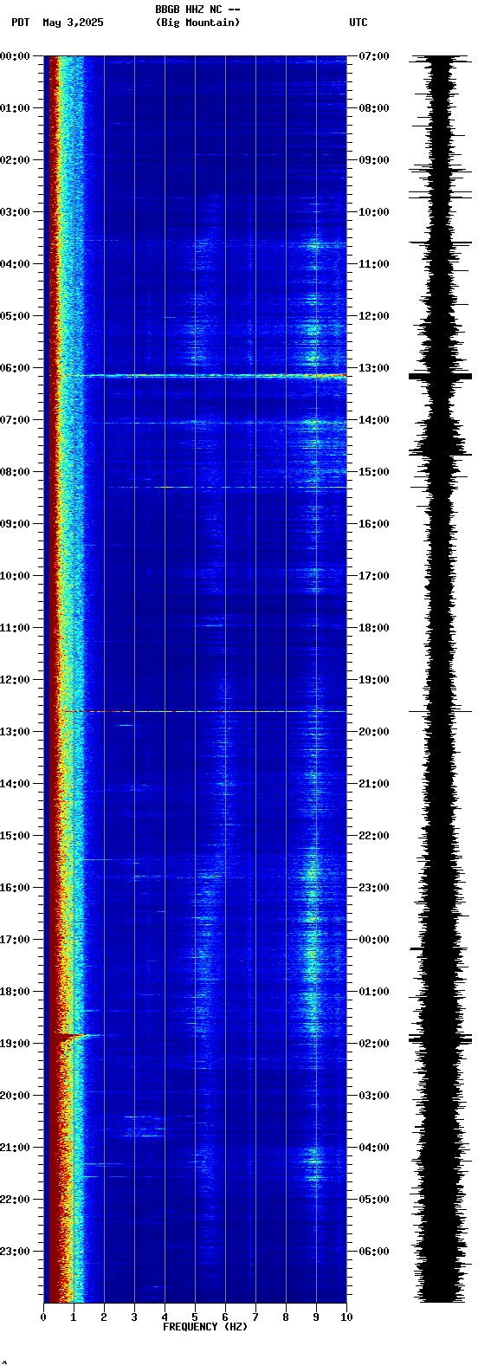Click the 00:00 PDT time label
The height and width of the screenshot is (1372, 478).
[x=15, y=56]
